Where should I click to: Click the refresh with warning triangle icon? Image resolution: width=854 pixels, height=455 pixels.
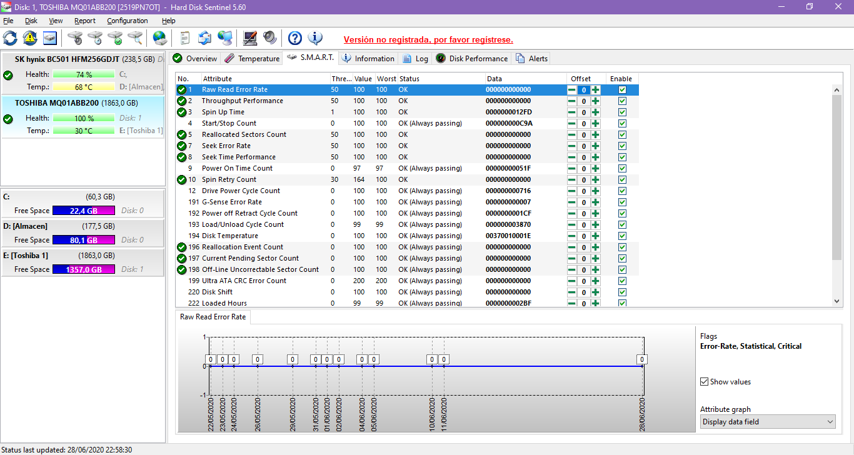[x=30, y=38]
